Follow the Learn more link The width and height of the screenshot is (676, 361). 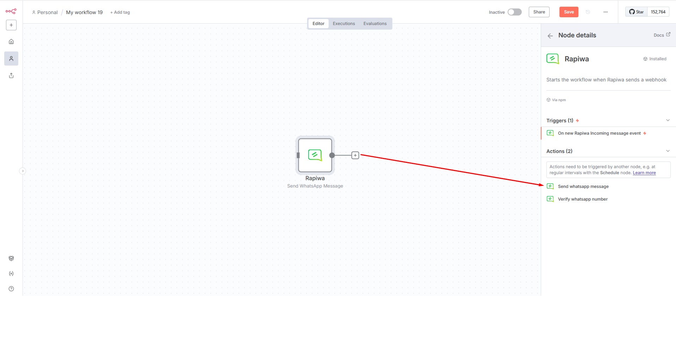coord(644,173)
